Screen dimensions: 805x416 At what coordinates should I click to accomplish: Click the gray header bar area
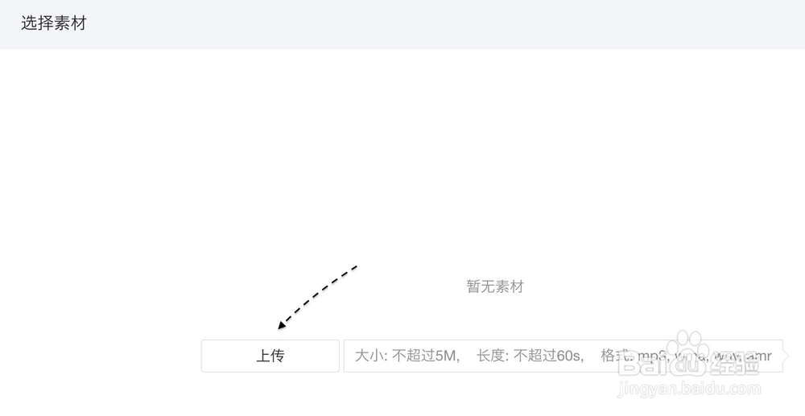402,25
